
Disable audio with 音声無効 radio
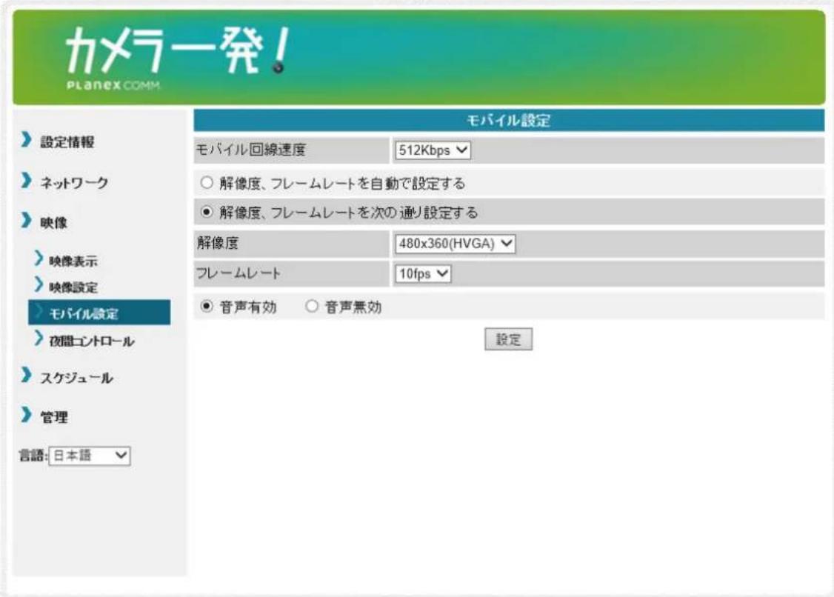(313, 307)
